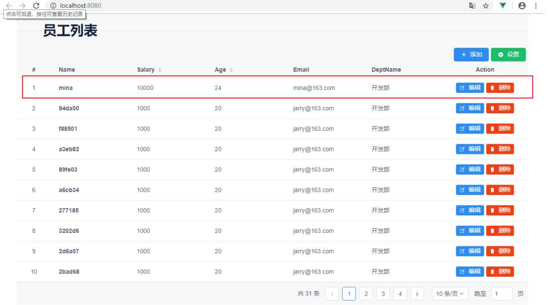This screenshot has width=550, height=305.
Task: Delete employee 89fe03
Action: coord(500,170)
